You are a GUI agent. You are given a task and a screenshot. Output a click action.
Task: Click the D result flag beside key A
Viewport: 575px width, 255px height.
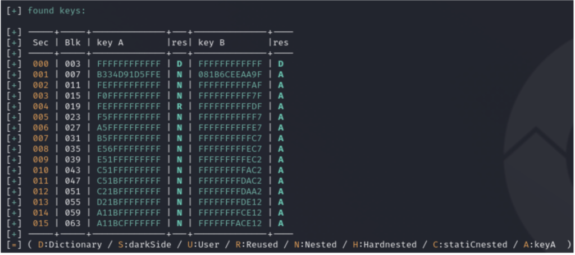point(179,64)
